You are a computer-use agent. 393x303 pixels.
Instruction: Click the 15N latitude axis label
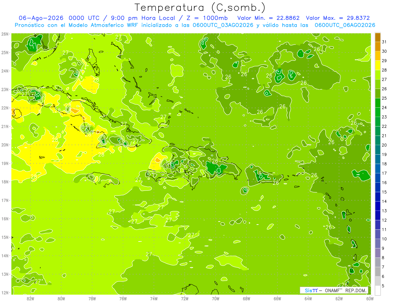click(x=5, y=237)
